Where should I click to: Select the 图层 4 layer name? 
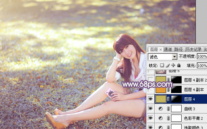(x=190, y=99)
